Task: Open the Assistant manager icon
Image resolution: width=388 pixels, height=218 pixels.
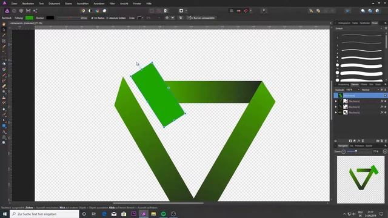Action: 264,11
